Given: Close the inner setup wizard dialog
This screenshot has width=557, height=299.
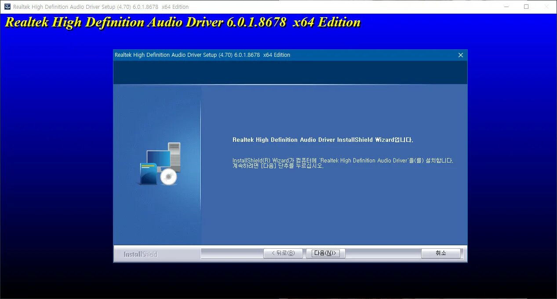Looking at the screenshot, I should [x=461, y=55].
